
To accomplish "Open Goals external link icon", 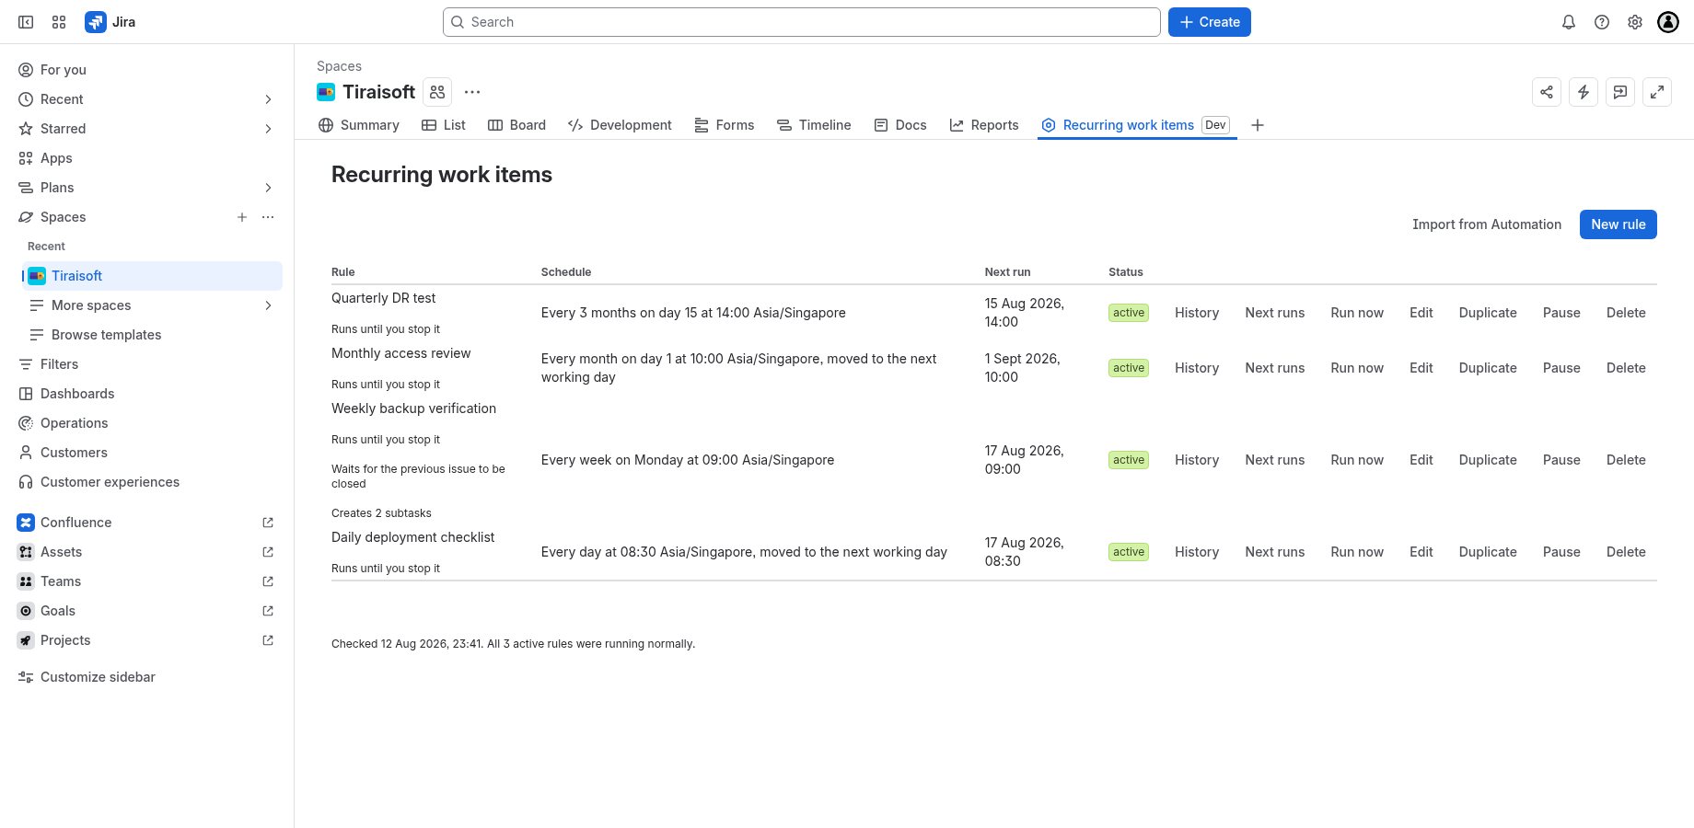I will coord(268,611).
